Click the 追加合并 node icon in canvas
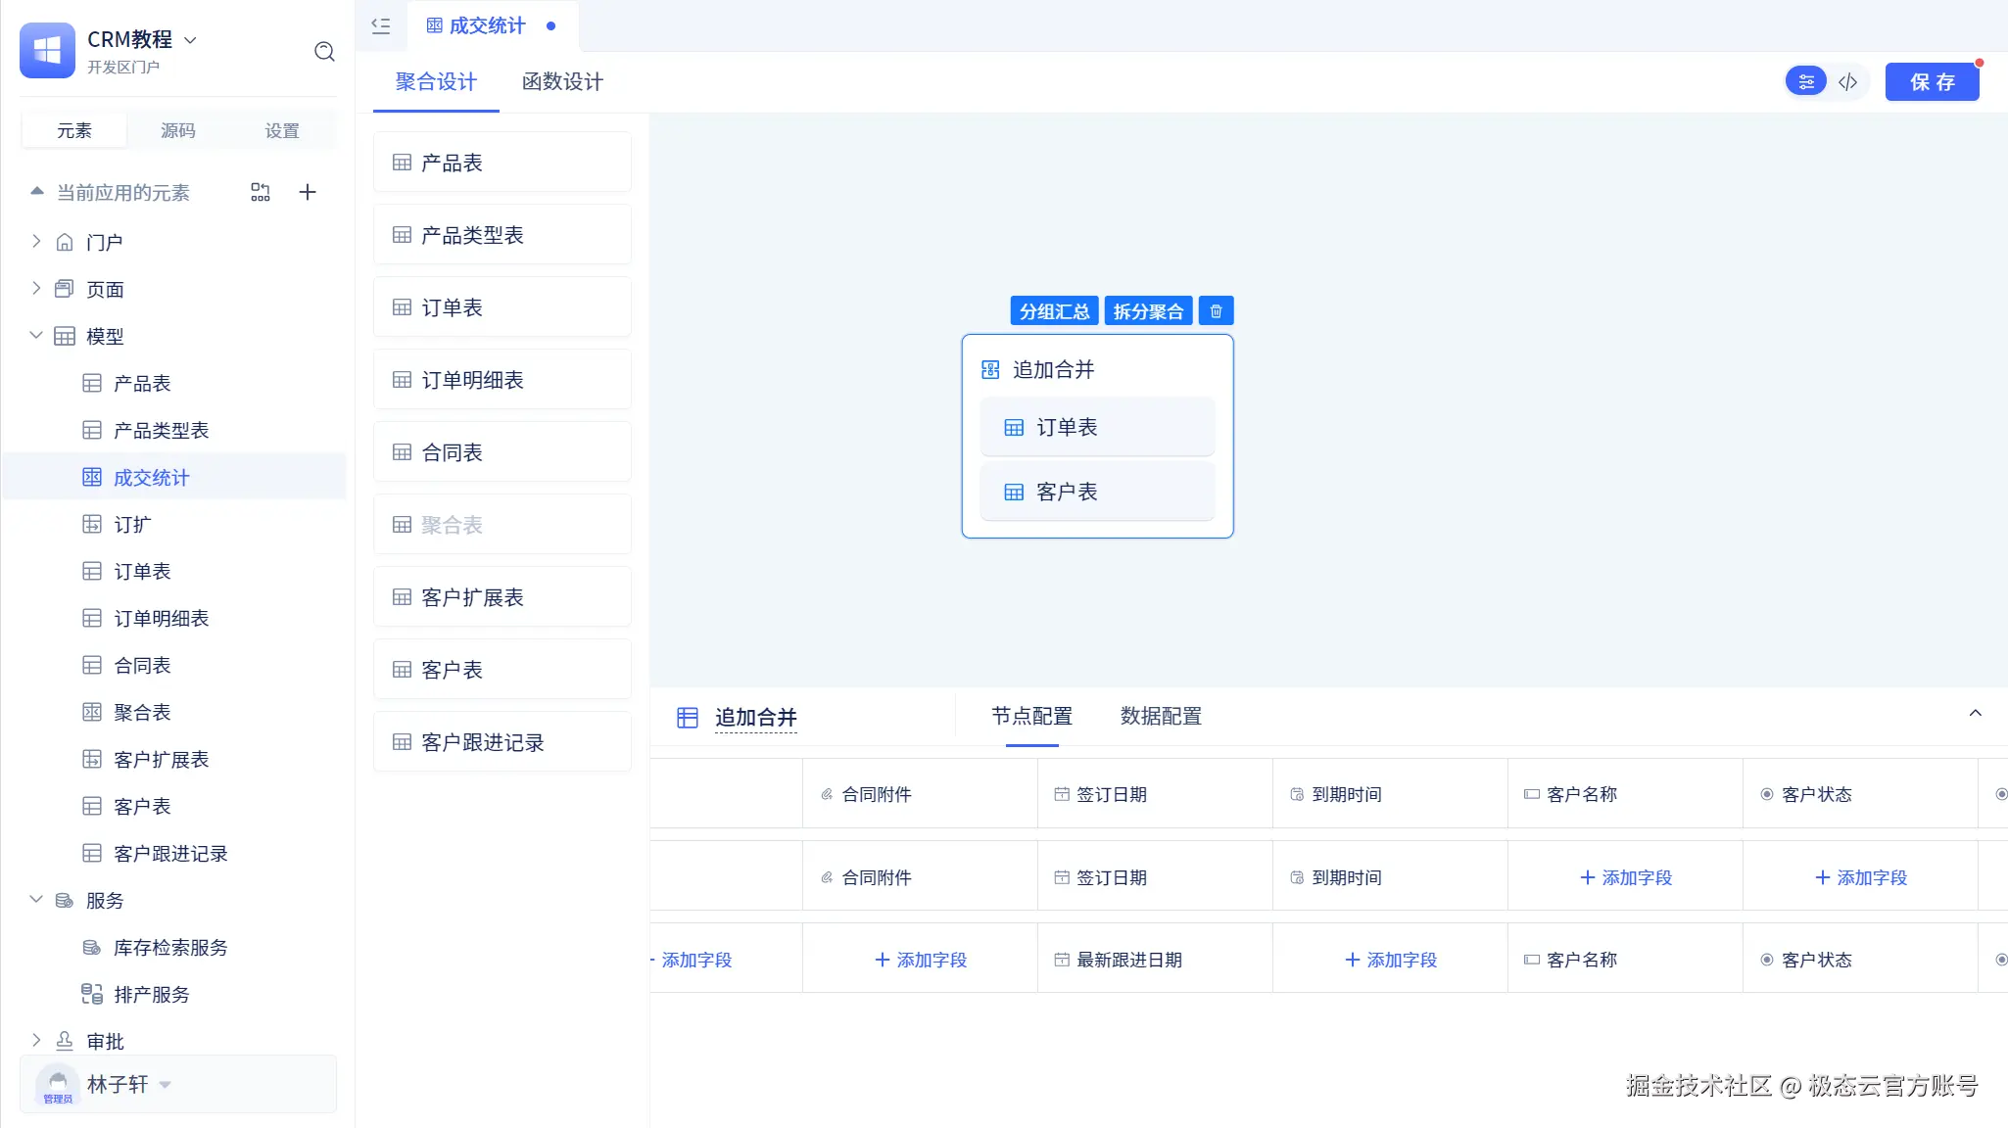Image resolution: width=2008 pixels, height=1128 pixels. (x=990, y=370)
